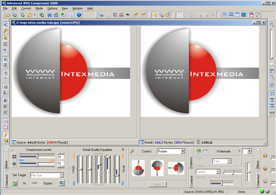Open the watermark Type 'Text' dropdown
The width and height of the screenshot is (276, 195).
tap(229, 161)
